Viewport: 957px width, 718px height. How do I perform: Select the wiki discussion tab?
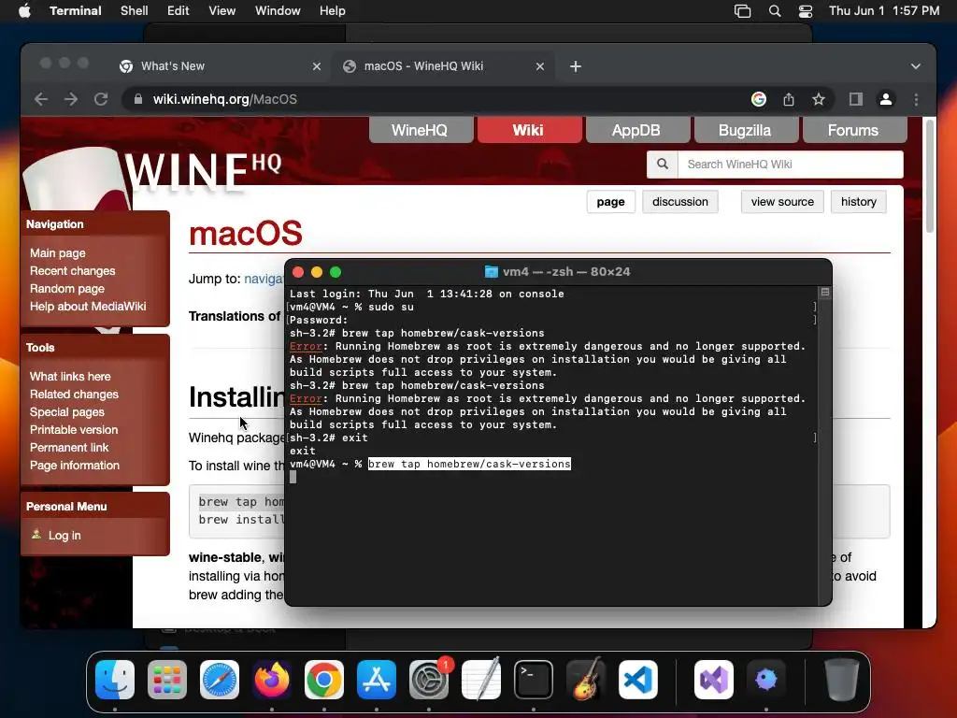click(680, 202)
